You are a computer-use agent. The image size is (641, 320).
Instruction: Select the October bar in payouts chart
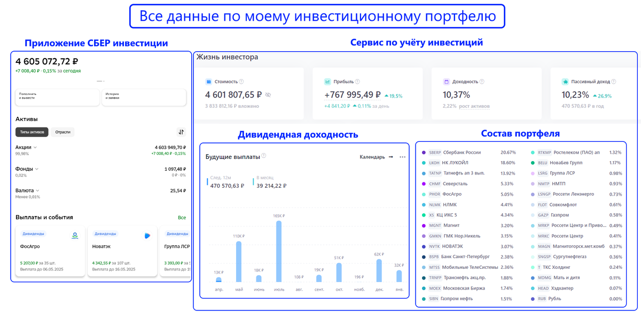click(339, 273)
